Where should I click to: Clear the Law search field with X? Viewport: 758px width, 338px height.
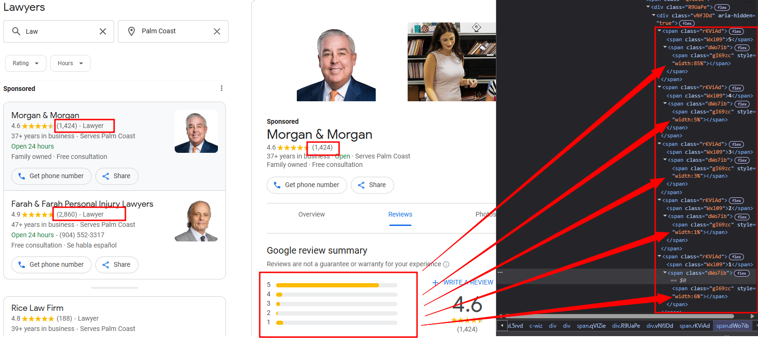[x=103, y=31]
